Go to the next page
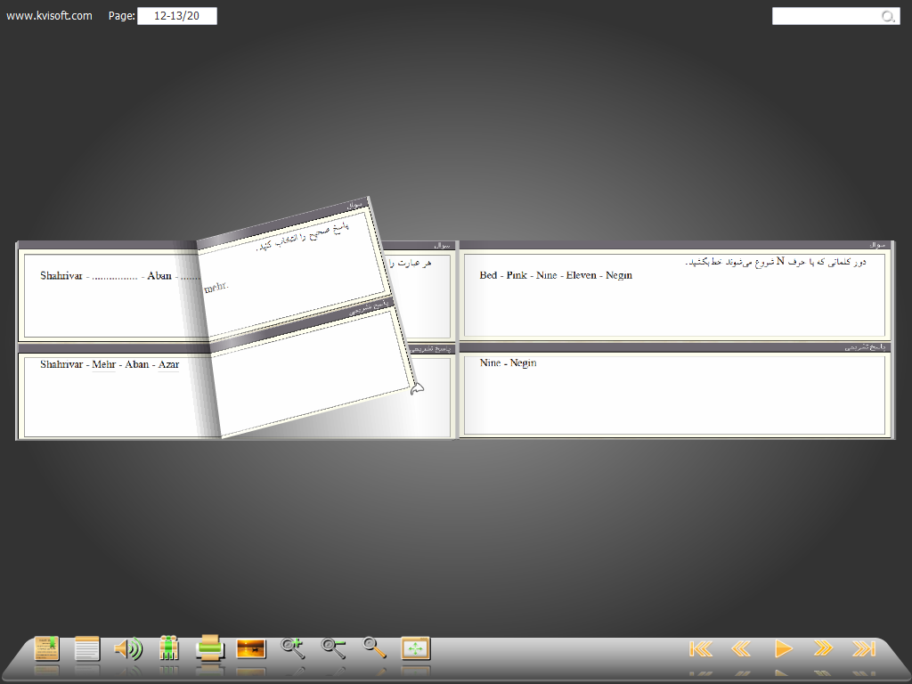 pyautogui.click(x=823, y=648)
